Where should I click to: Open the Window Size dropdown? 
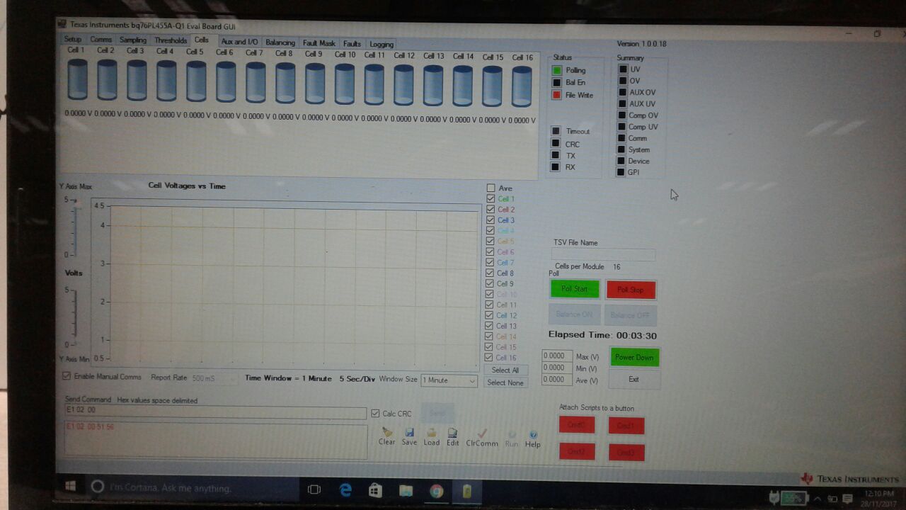click(449, 380)
